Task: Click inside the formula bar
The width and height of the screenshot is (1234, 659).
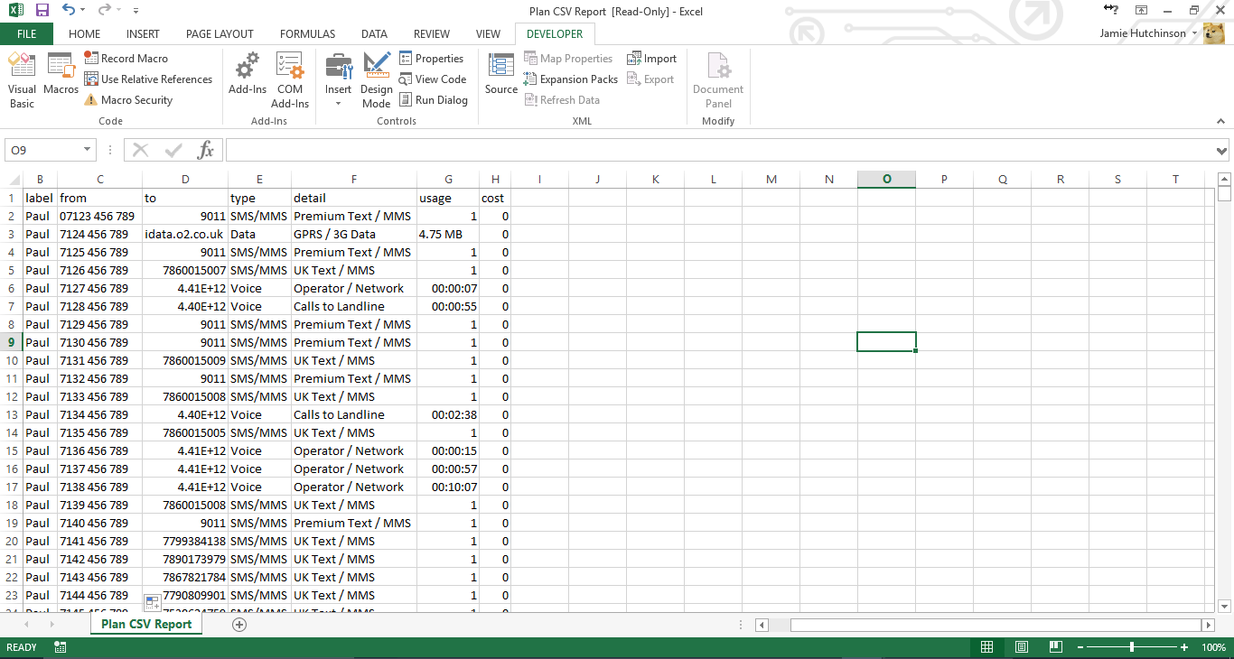Action: click(x=719, y=150)
